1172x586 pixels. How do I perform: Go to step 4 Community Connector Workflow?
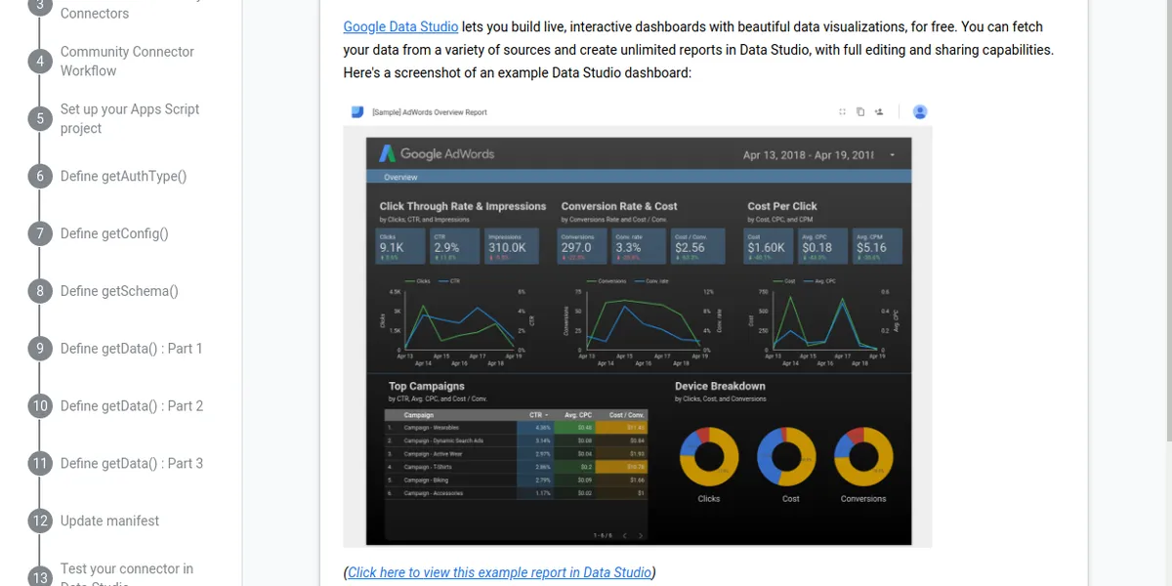[127, 61]
